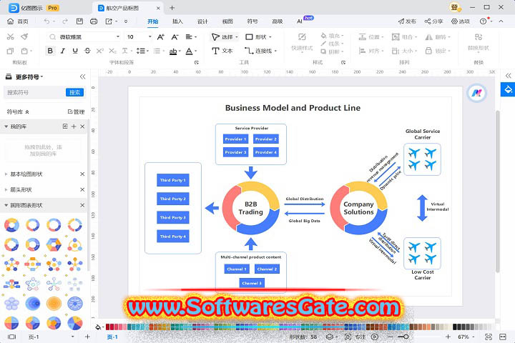Image resolution: width=515 pixels, height=343 pixels.
Task: Click the Increase font size icon
Action: coord(161,36)
